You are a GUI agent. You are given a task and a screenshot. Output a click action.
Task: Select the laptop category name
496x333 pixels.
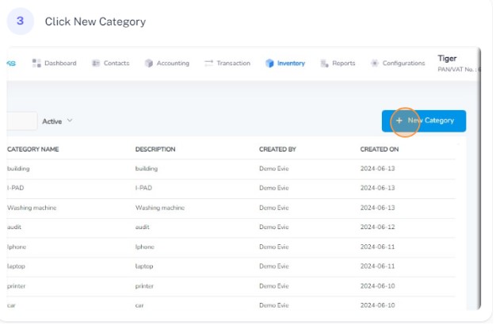coord(16,266)
